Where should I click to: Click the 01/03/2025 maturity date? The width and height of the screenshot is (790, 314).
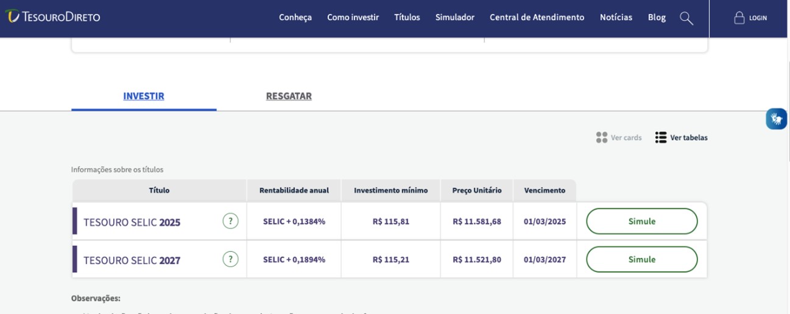pyautogui.click(x=545, y=222)
